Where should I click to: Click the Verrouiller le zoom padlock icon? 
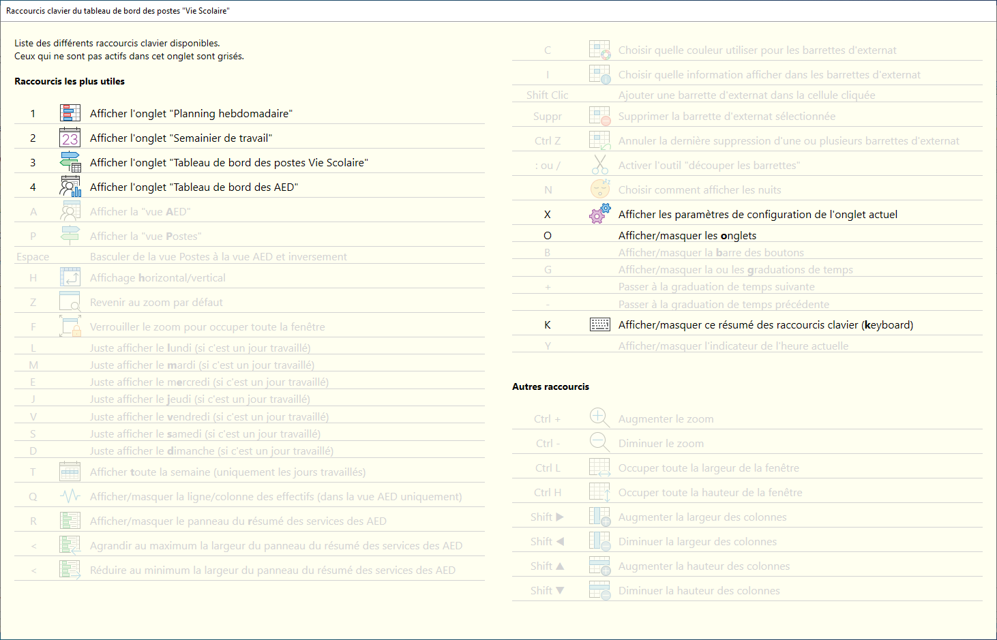70,326
